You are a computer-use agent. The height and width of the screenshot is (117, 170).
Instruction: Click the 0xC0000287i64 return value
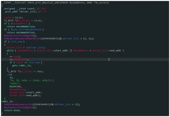[x=26, y=33]
